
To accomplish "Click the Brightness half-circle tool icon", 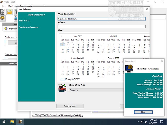I will click(x=6, y=29).
